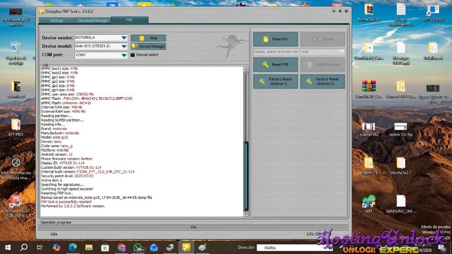Open the Honor-FRP-To... desktop folder
This screenshot has height=254, width=452.
401,89
